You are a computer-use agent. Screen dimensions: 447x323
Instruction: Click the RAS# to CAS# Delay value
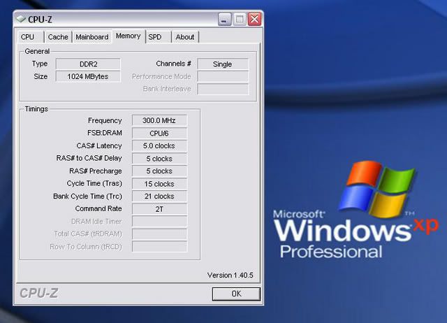(159, 159)
